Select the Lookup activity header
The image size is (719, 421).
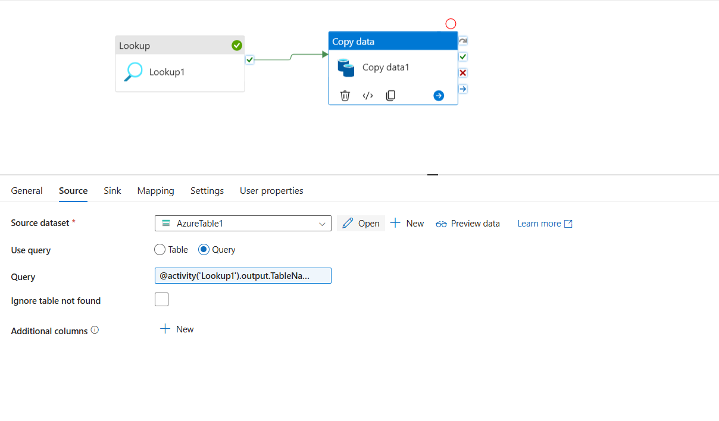180,45
